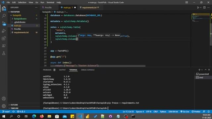Open the Terminal menu
This screenshot has width=212, height=119.
point(50,2)
